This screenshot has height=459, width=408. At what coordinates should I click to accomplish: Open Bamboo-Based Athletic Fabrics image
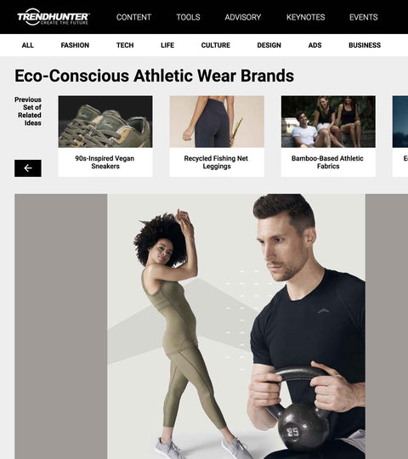[x=328, y=122]
